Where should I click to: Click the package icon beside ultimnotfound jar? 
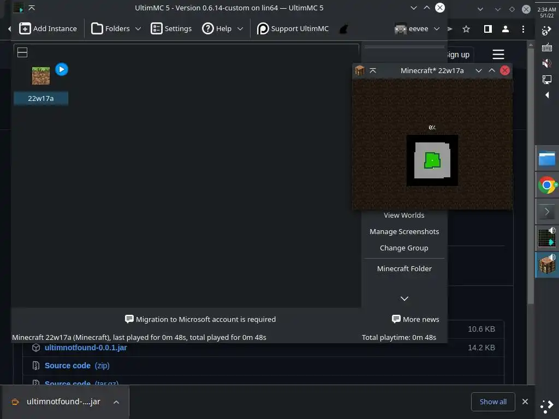point(36,348)
